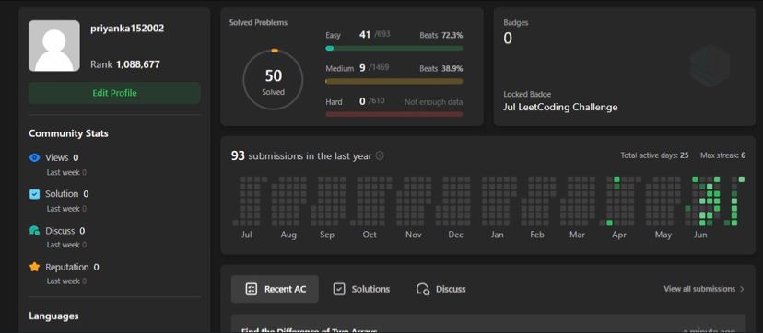Click the blue eye Views icon
This screenshot has width=763, height=333.
point(34,158)
